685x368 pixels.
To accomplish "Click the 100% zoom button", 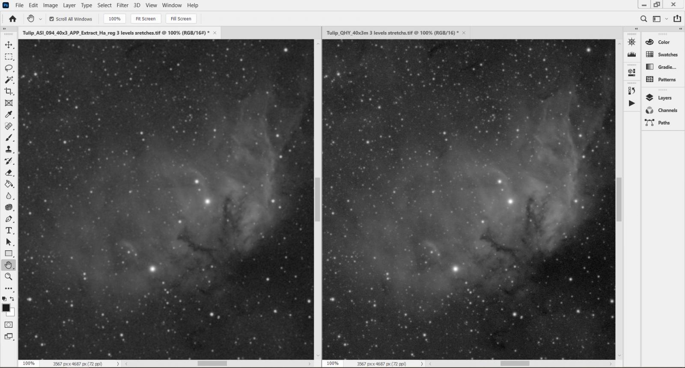I will (x=115, y=19).
